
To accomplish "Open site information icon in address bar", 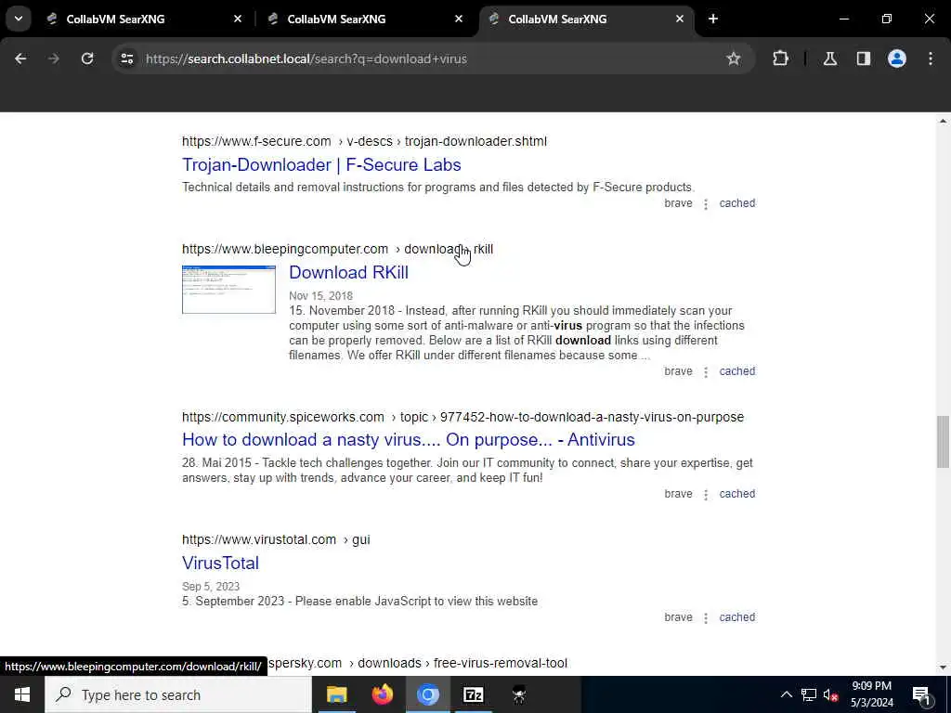I will click(126, 58).
